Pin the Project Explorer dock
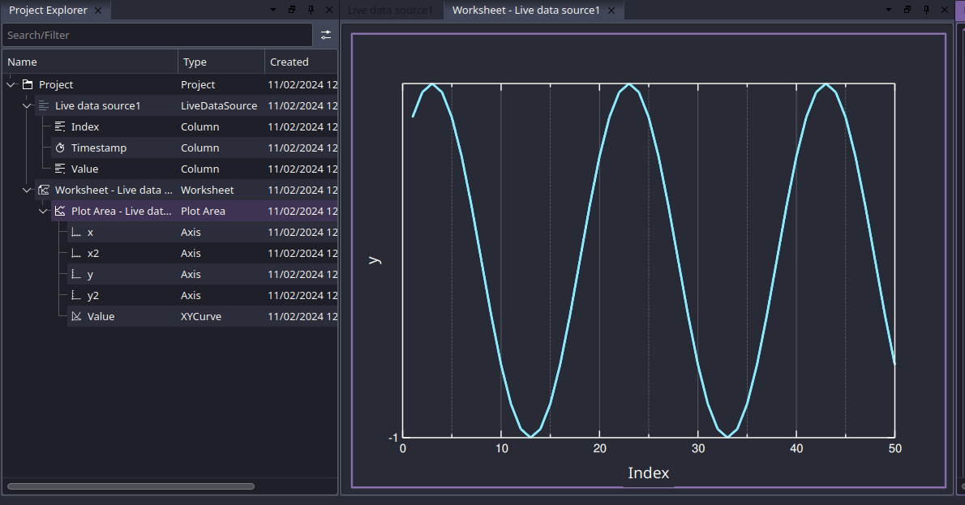 [309, 10]
